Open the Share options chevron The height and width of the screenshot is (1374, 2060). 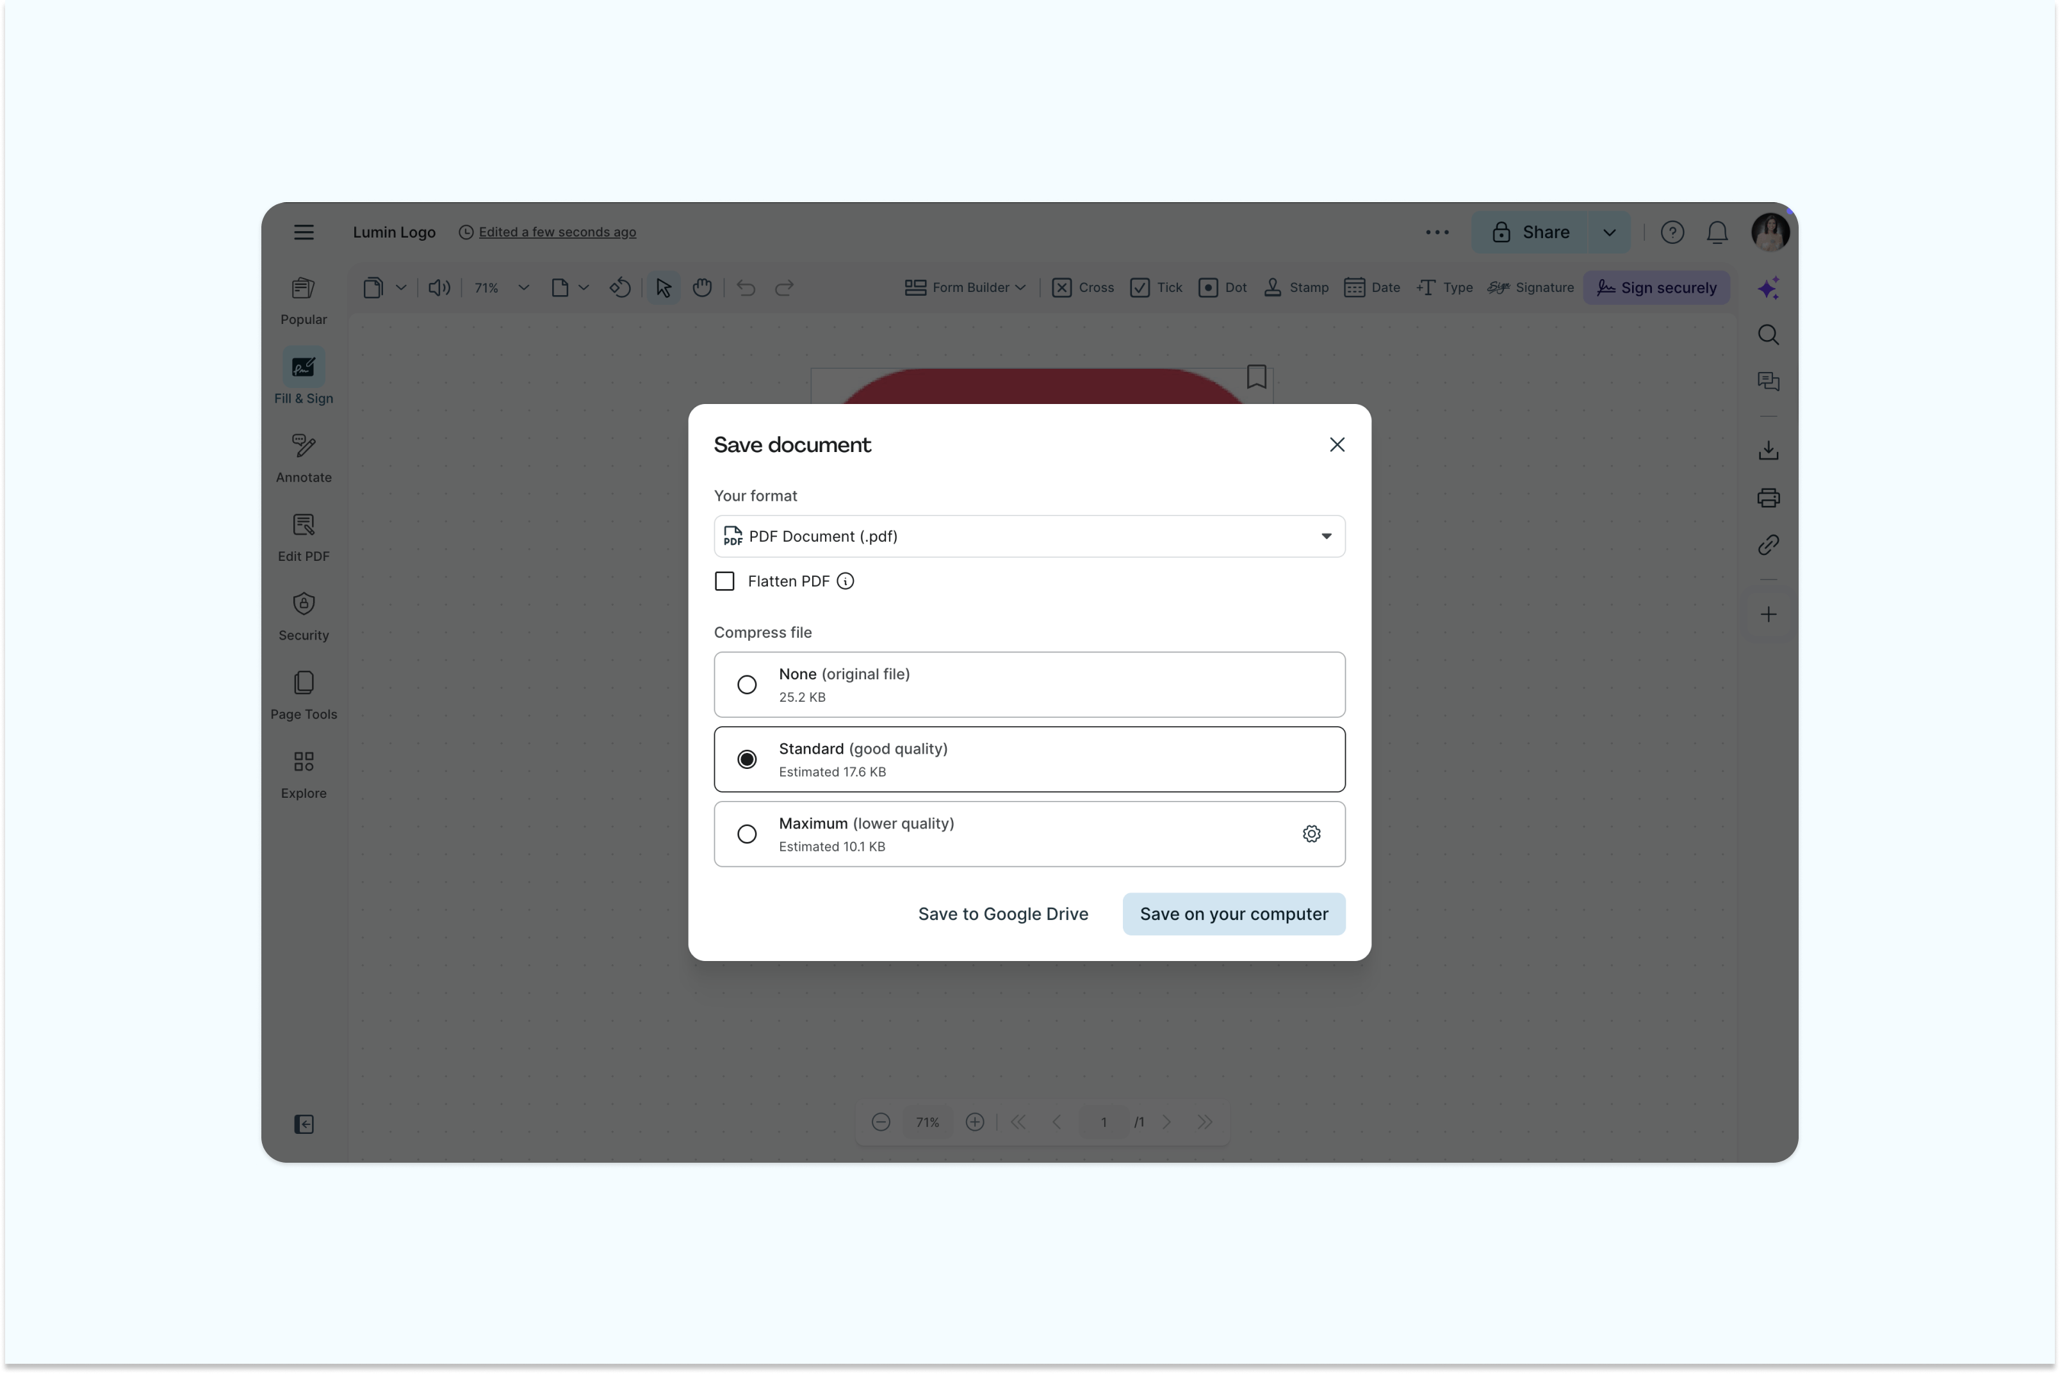[1610, 231]
